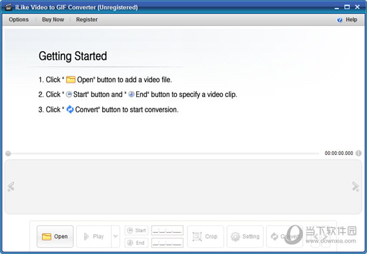Screen dimensions: 367x254
Task: Click the Getting Started heading
Action: tap(73, 57)
